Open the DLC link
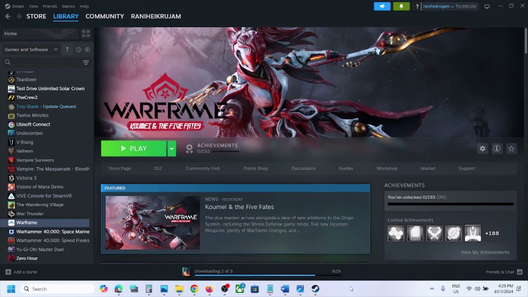Image resolution: width=528 pixels, height=297 pixels. pyautogui.click(x=158, y=168)
